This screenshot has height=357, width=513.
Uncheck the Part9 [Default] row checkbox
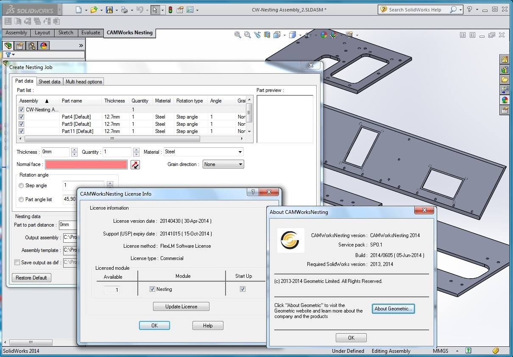pos(22,124)
